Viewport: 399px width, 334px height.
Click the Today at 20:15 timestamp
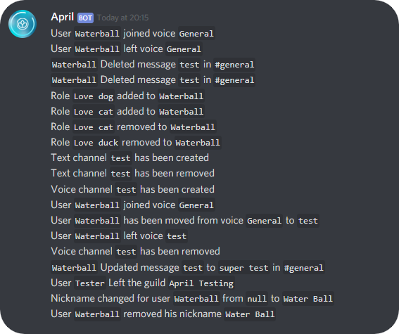pos(122,18)
